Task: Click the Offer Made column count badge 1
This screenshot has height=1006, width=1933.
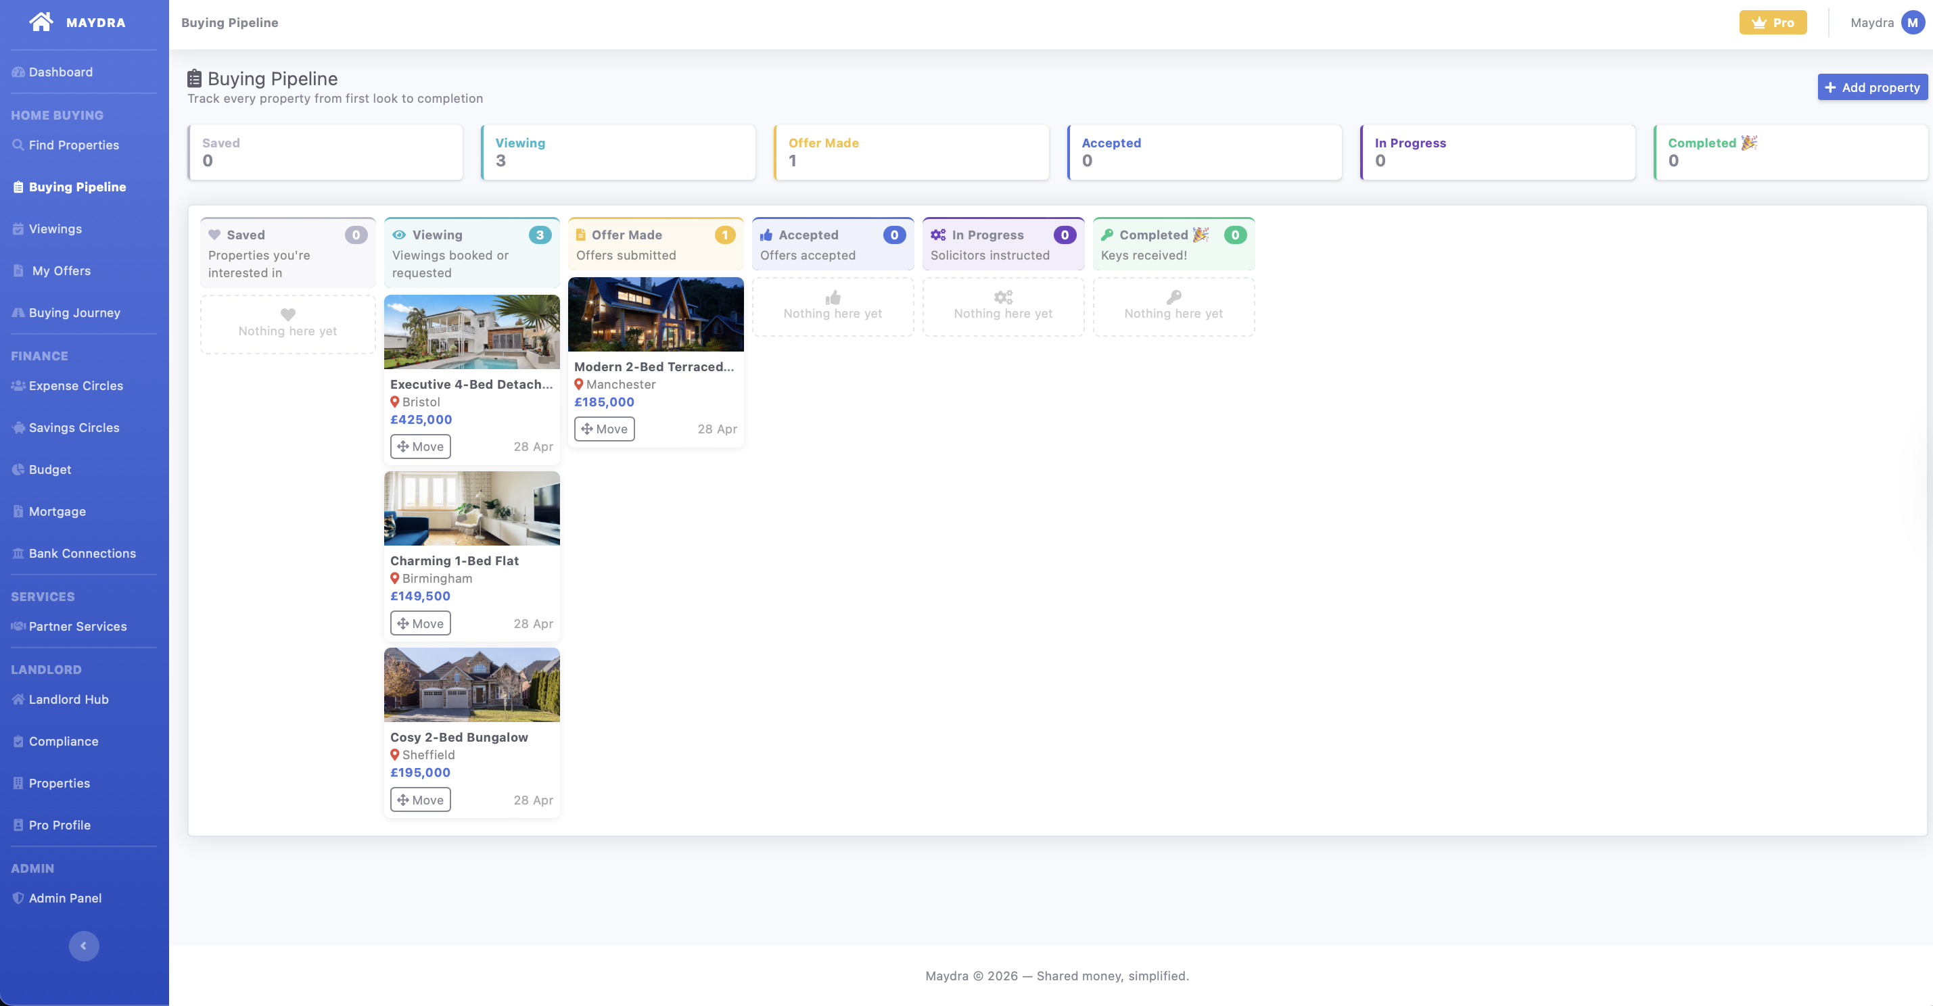Action: tap(725, 235)
